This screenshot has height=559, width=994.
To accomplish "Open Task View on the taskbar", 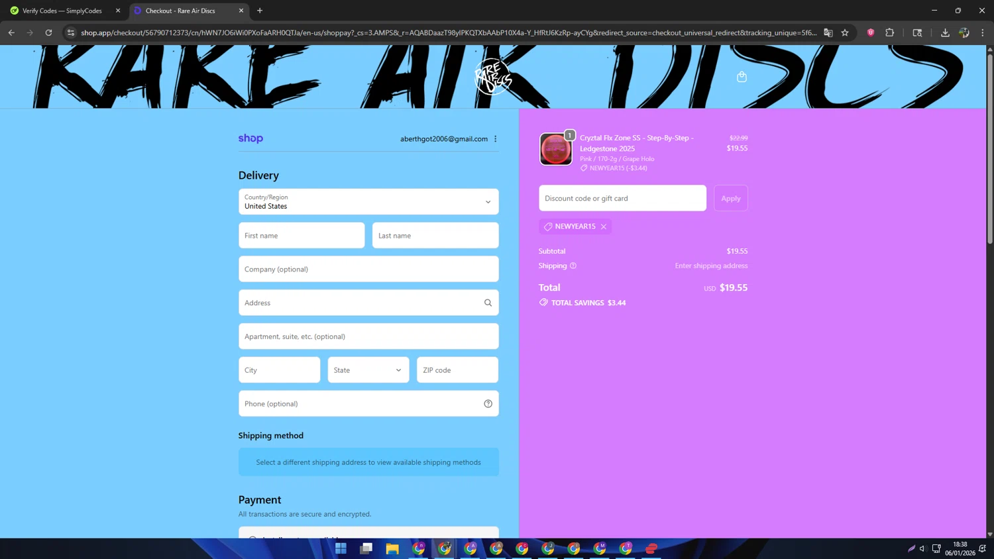I will (366, 548).
